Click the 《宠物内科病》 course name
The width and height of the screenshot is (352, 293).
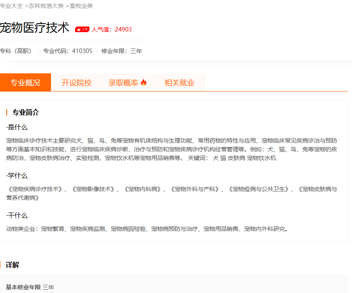click(143, 189)
